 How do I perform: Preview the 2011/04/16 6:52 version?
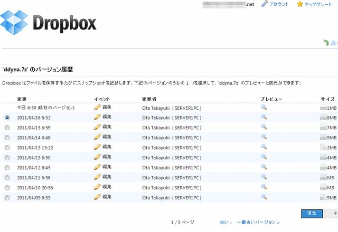coord(264,117)
